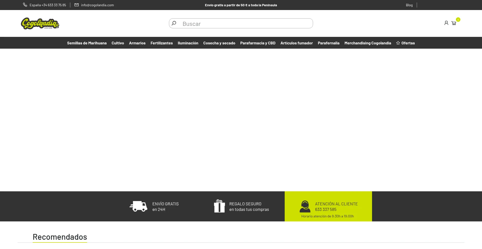
Task: Open Merchandising Cogolandia menu item
Action: click(x=368, y=43)
